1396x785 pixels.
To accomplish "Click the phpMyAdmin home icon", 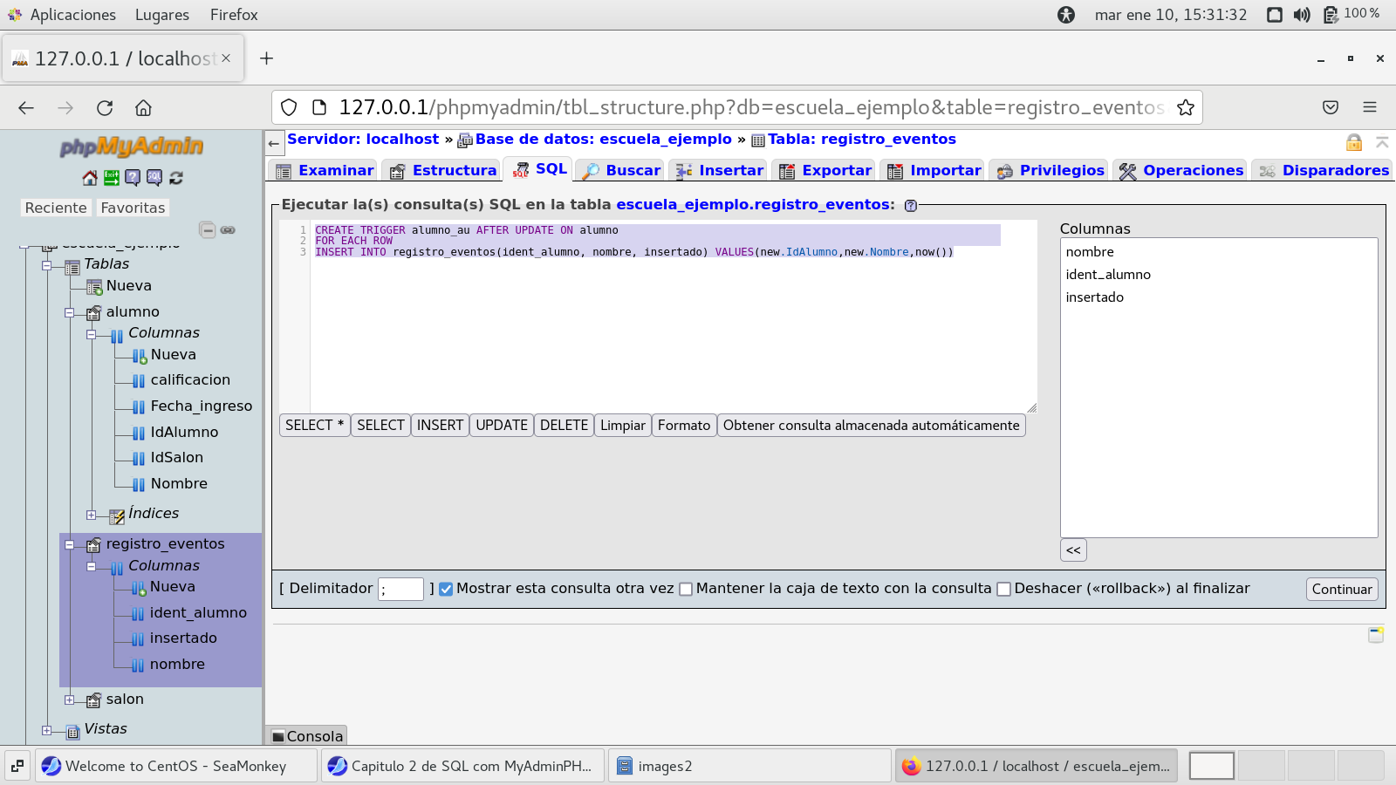I will click(x=90, y=178).
